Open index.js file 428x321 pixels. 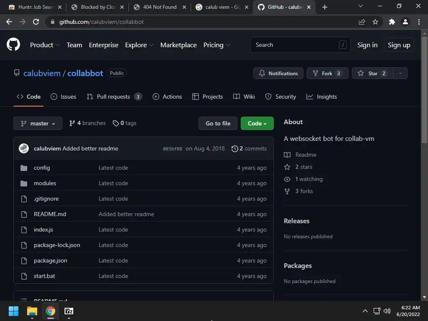43,229
